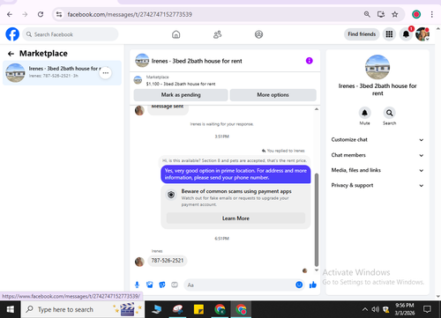The height and width of the screenshot is (318, 441).
Task: Go back using the Marketplace arrow
Action: [11, 54]
